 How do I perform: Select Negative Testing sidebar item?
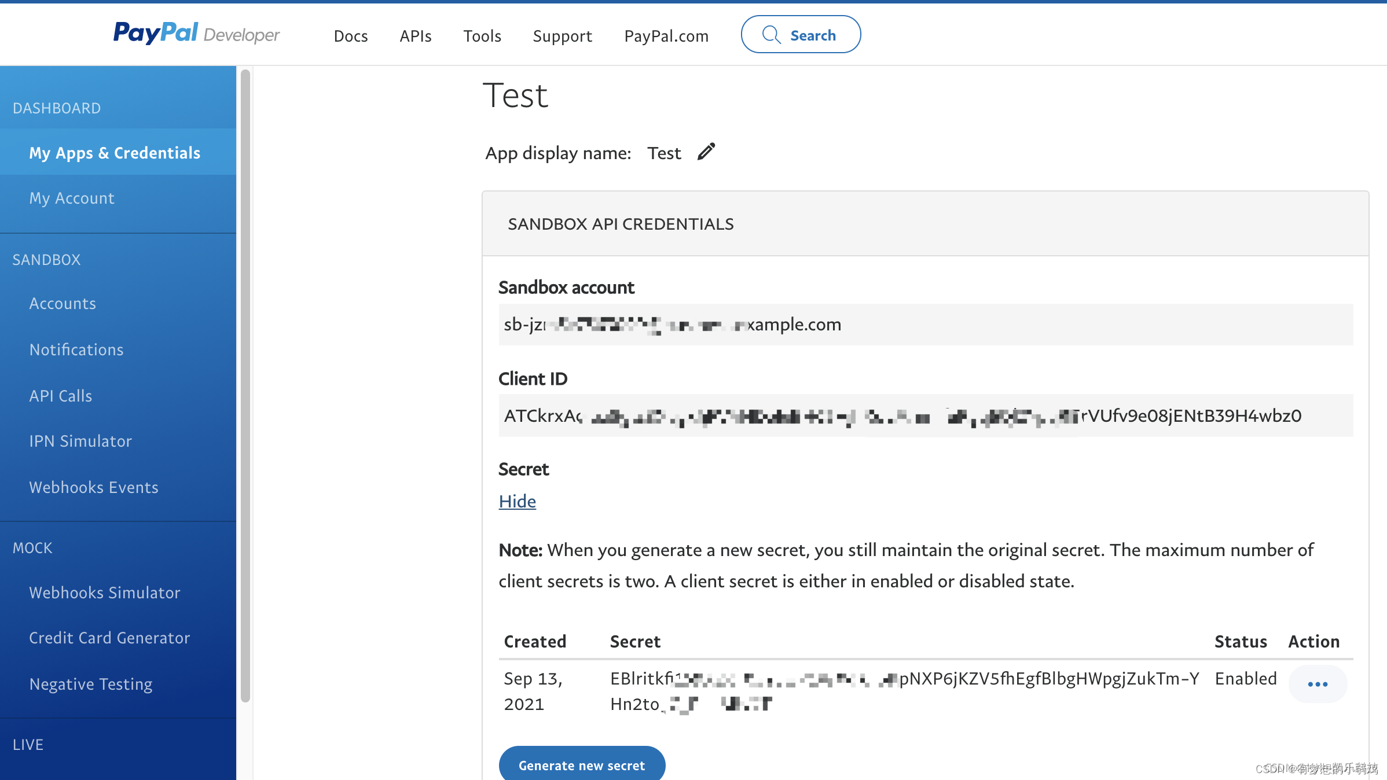tap(91, 684)
